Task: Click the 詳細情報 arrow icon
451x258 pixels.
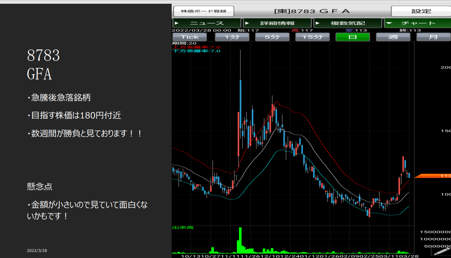Action: coord(247,23)
